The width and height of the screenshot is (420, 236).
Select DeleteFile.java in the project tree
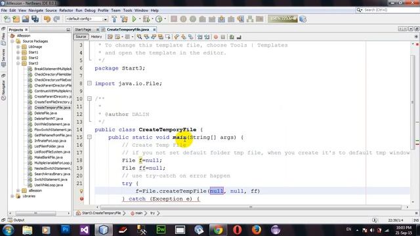click(x=45, y=113)
